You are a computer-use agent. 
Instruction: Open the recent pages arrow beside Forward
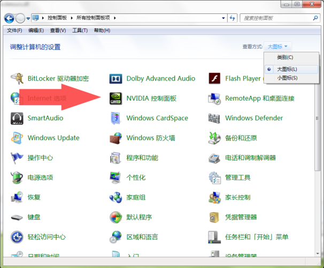click(x=28, y=18)
